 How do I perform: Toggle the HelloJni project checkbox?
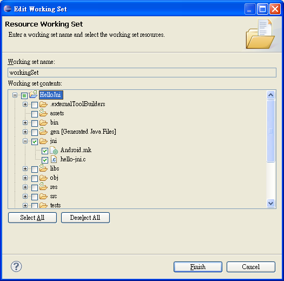24,95
